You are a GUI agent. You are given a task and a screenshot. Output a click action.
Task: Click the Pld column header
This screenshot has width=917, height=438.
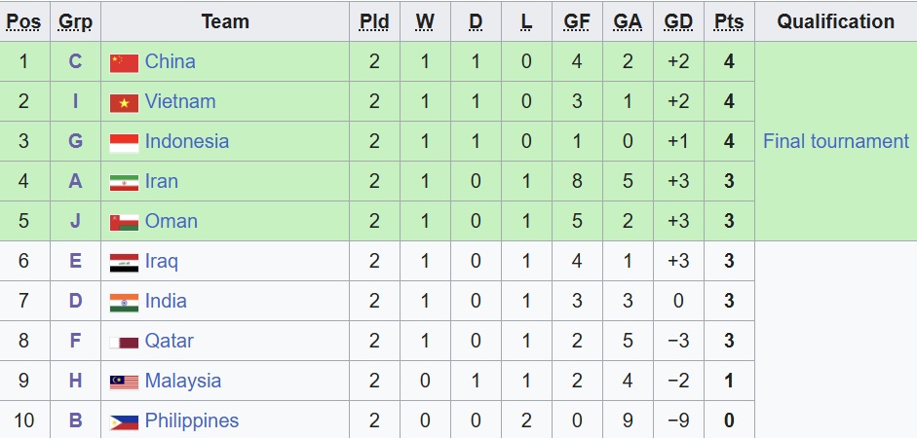coord(374,21)
